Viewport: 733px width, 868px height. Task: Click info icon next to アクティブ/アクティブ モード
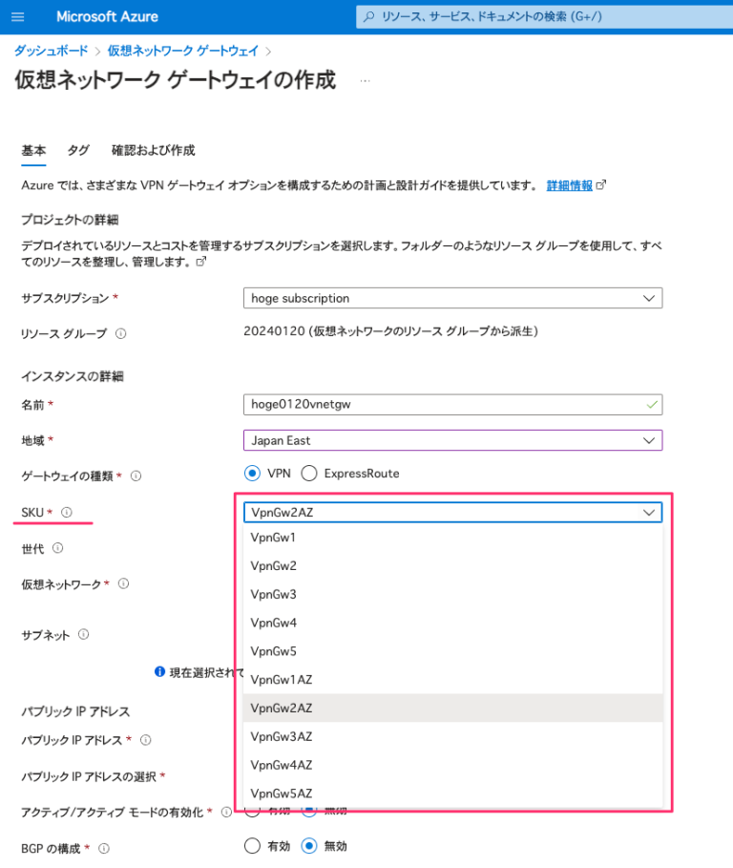[225, 812]
